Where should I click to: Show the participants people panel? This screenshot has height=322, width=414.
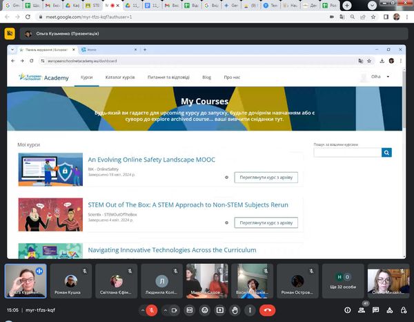coord(362,310)
